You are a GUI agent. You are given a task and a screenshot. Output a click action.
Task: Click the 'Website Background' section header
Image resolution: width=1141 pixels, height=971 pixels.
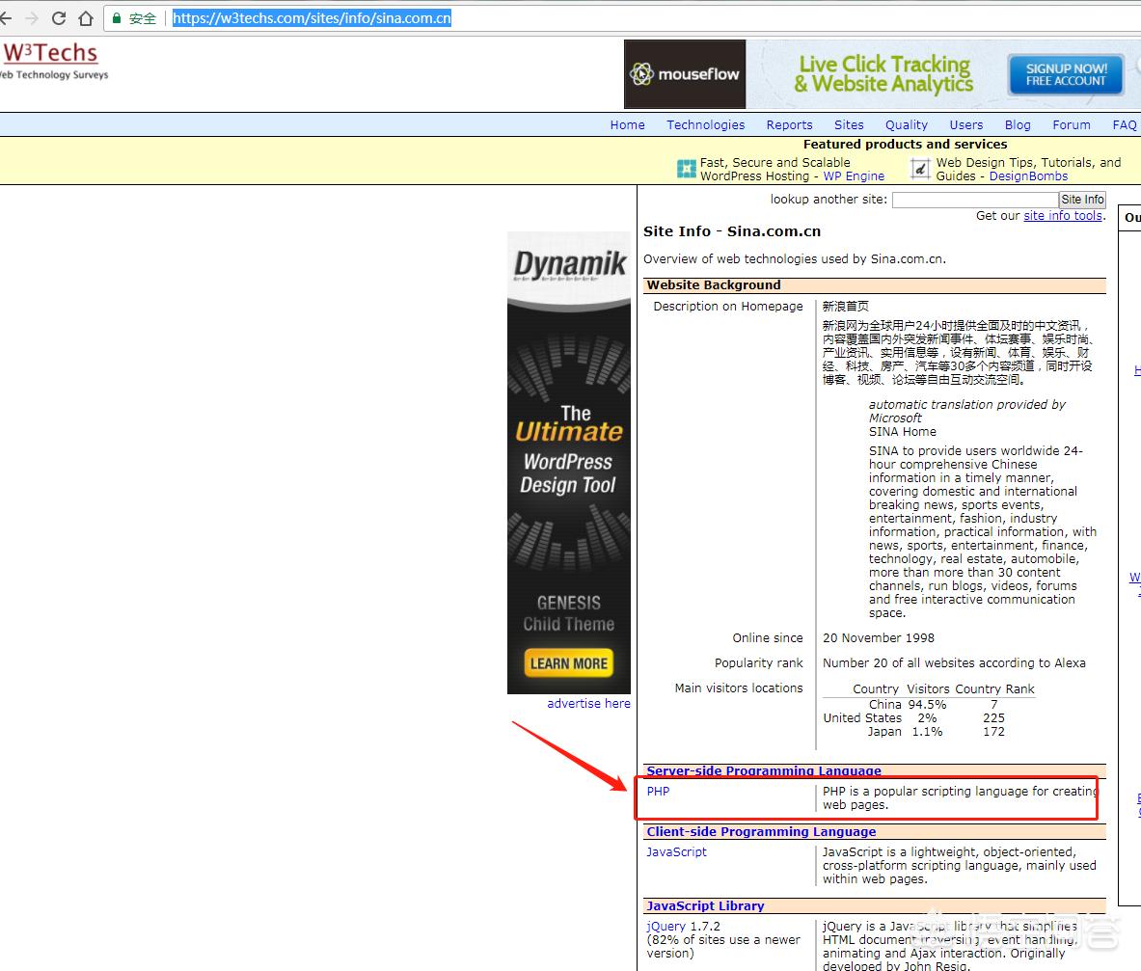pyautogui.click(x=714, y=285)
